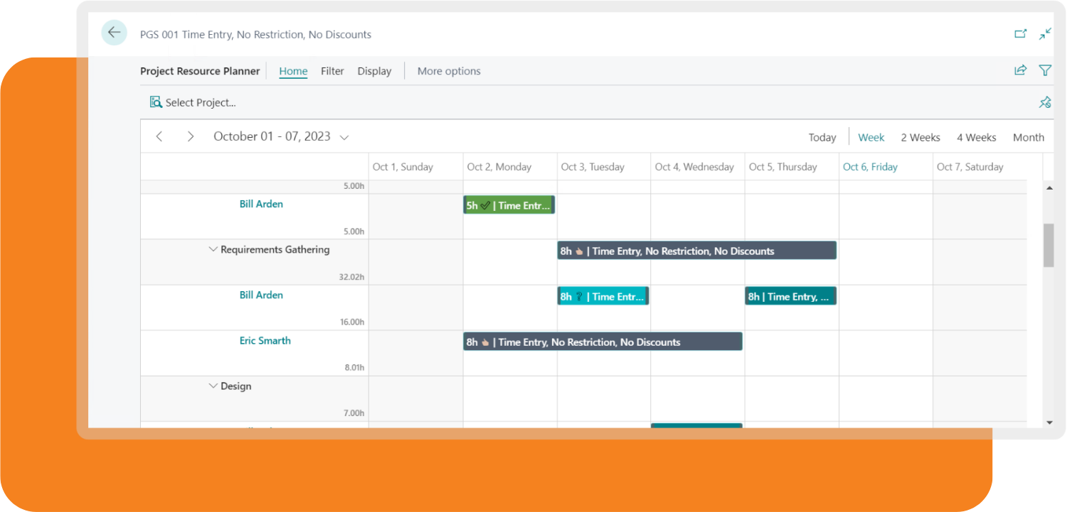Open the Bill Arden resource link
The width and height of the screenshot is (1082, 512).
[261, 204]
